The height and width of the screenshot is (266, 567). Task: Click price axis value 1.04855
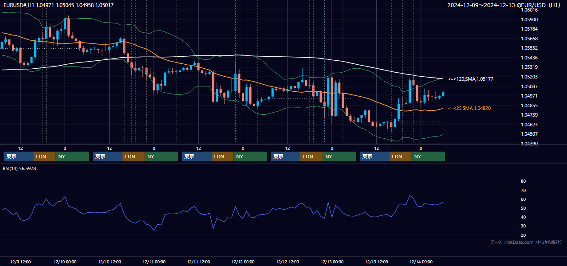tap(529, 106)
